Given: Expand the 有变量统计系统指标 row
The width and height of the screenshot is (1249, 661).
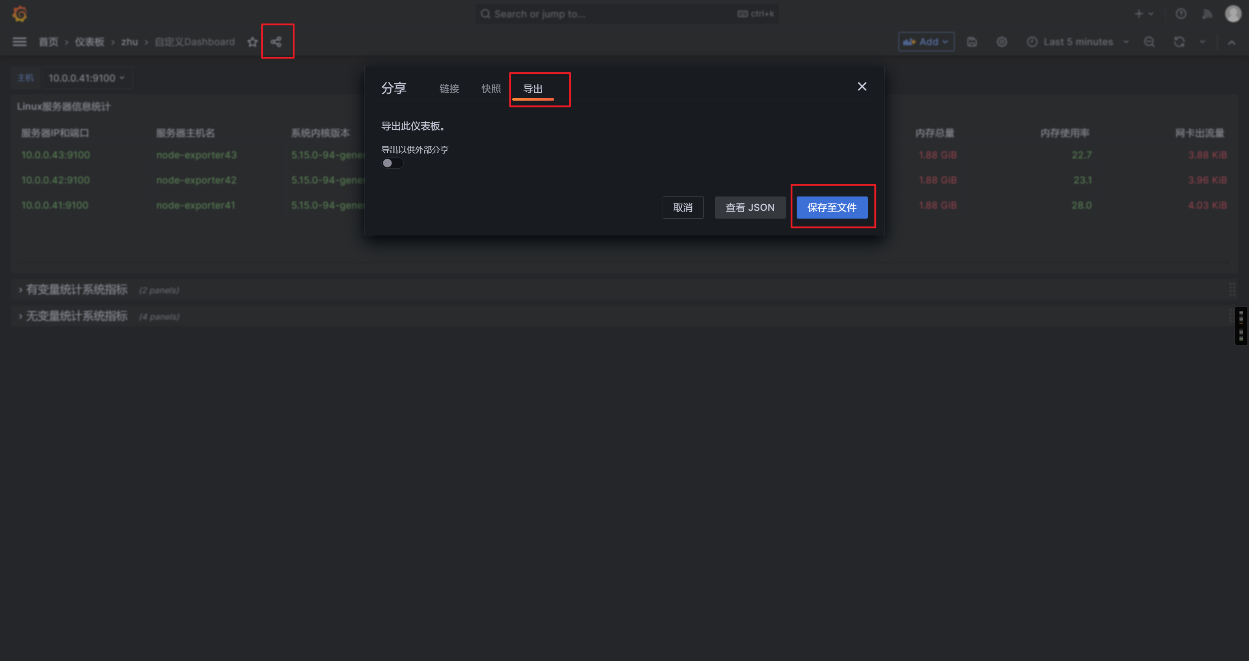Looking at the screenshot, I should point(76,290).
